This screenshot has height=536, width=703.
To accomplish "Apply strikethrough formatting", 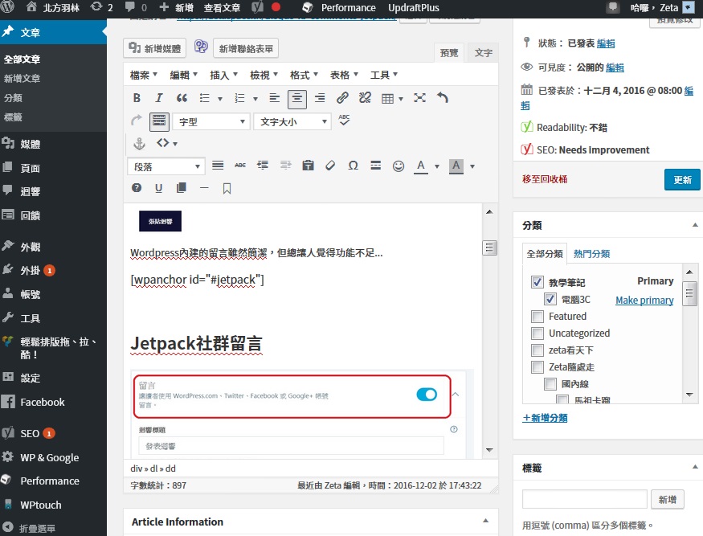I will point(240,166).
